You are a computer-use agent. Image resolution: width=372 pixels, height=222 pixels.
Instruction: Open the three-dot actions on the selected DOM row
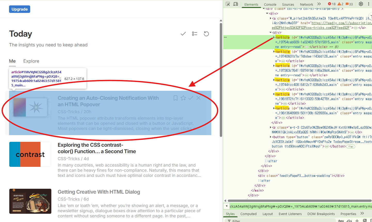tap(225, 37)
